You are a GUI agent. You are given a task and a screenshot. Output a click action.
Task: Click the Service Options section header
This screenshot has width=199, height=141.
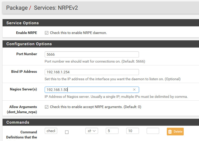[101, 23]
